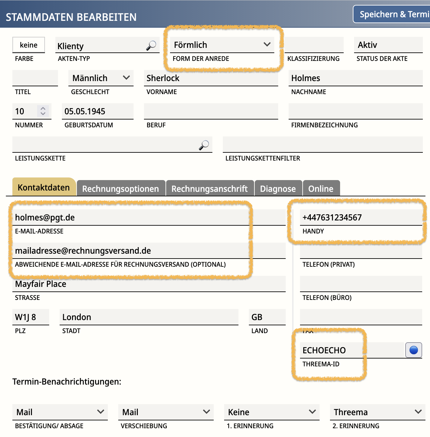Click the Farbe 'keine' color selector

click(x=29, y=45)
